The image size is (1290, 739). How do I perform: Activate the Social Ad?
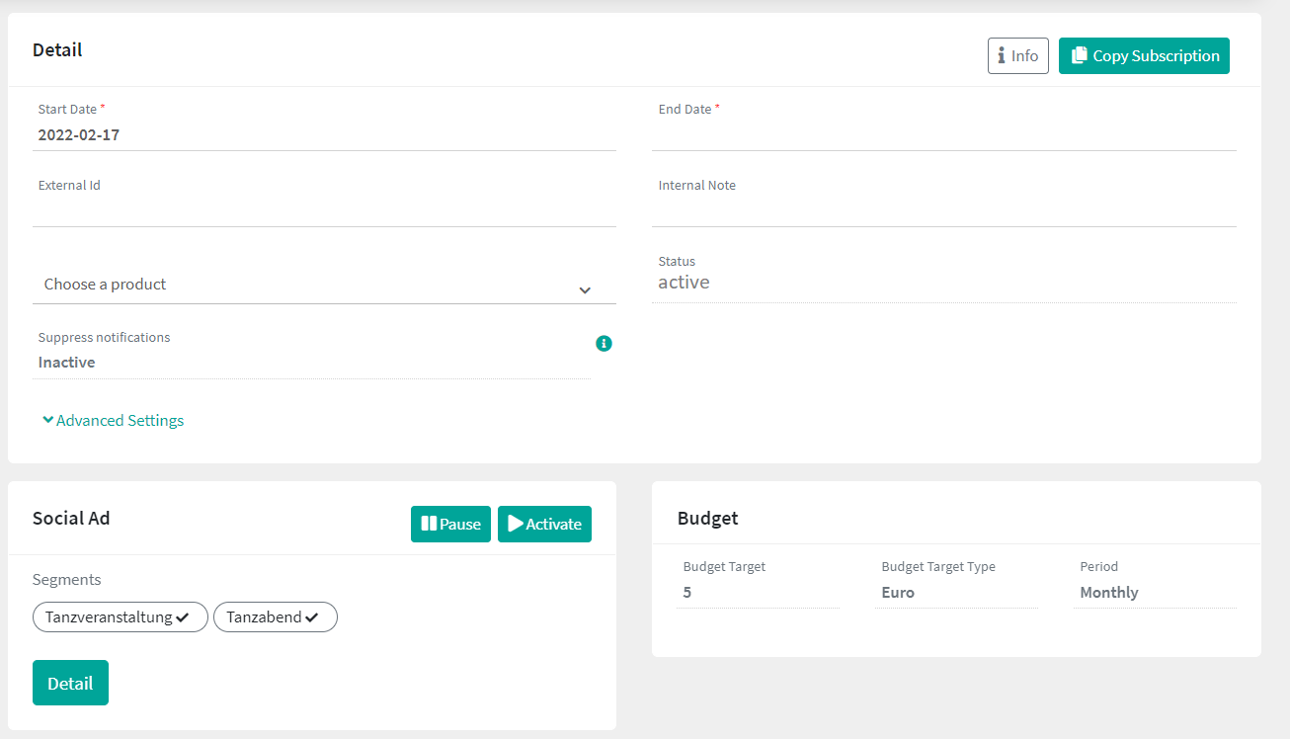pyautogui.click(x=544, y=525)
